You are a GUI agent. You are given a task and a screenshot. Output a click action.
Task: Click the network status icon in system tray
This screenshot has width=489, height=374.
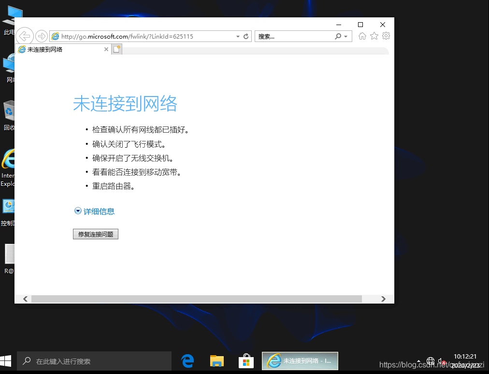pyautogui.click(x=430, y=361)
